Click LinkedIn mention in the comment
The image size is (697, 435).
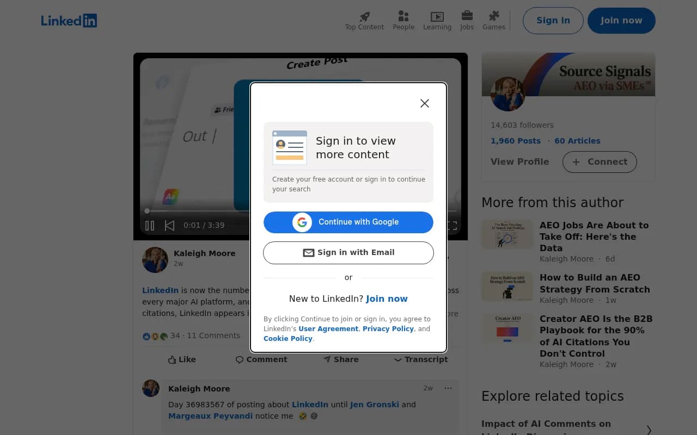[310, 405]
